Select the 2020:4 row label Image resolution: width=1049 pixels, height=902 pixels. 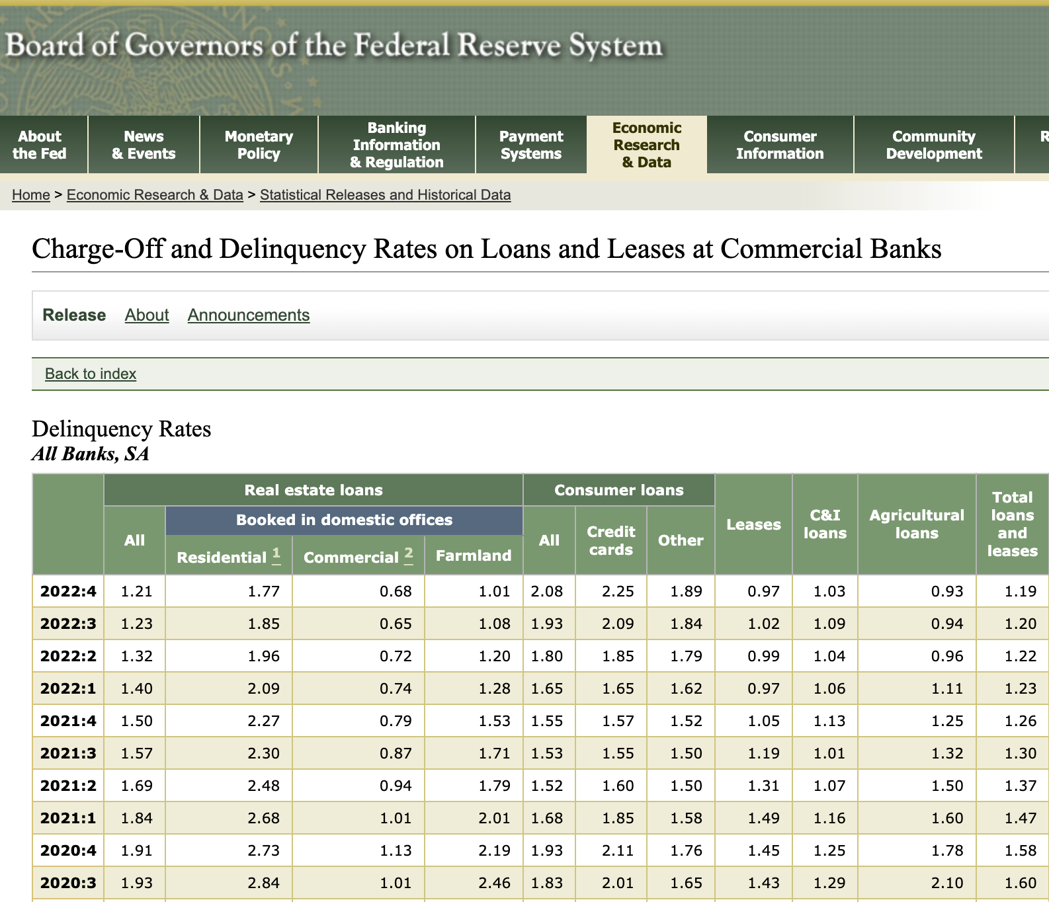(68, 850)
